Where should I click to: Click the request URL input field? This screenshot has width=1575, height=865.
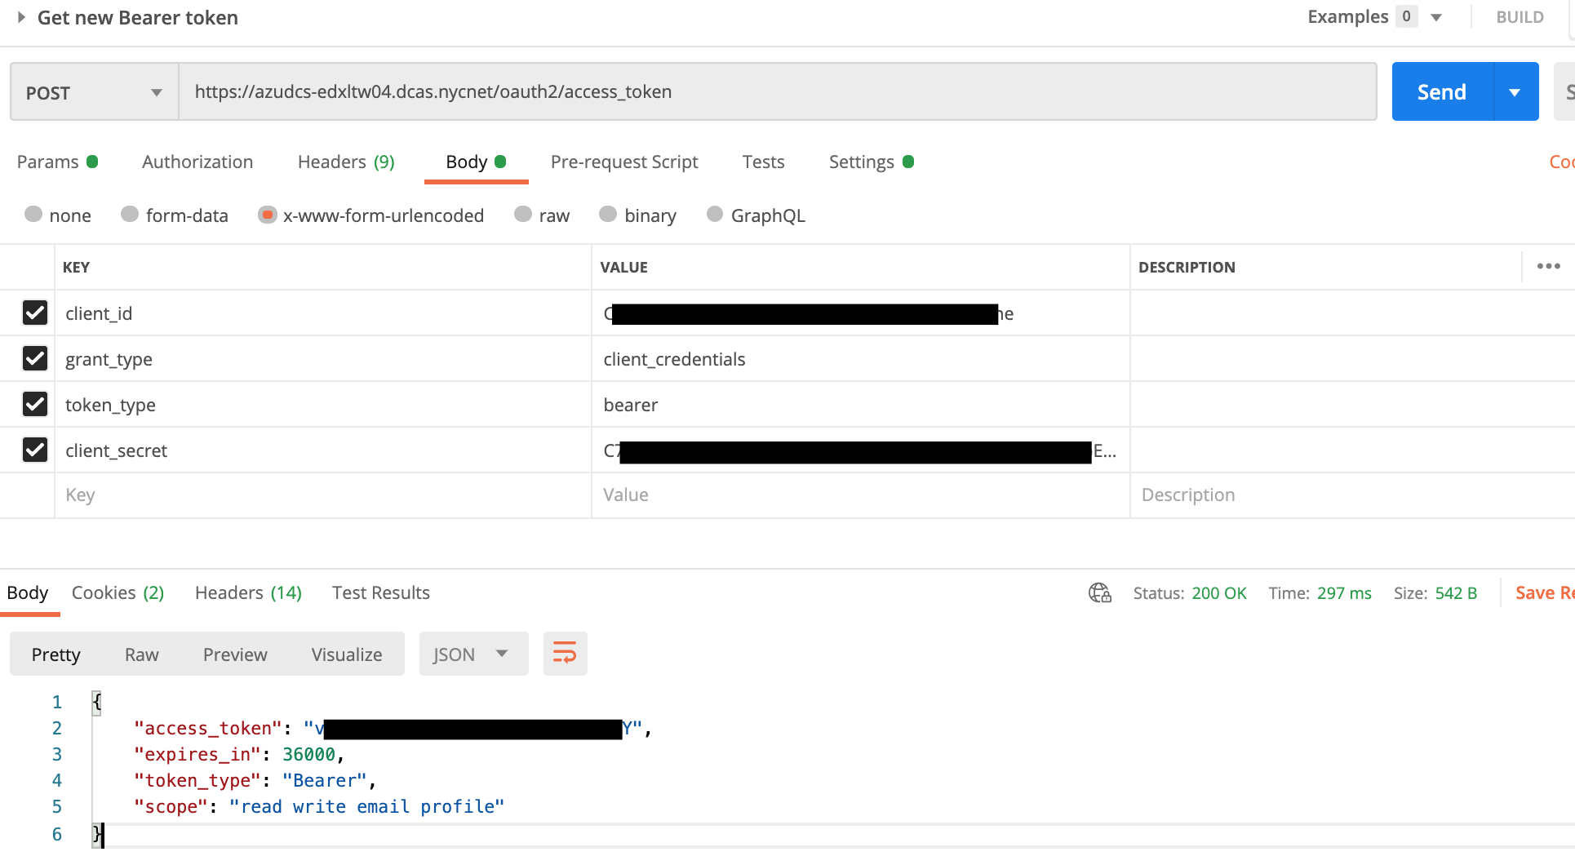pyautogui.click(x=778, y=92)
